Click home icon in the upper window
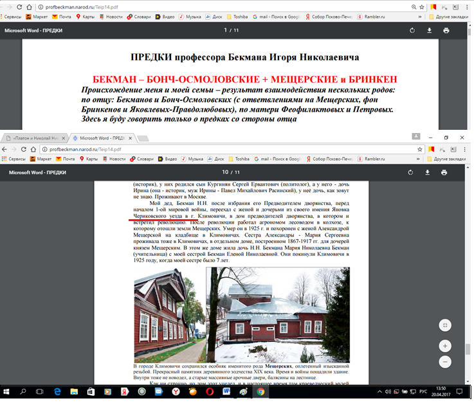This screenshot has height=403, width=474. click(29, 7)
